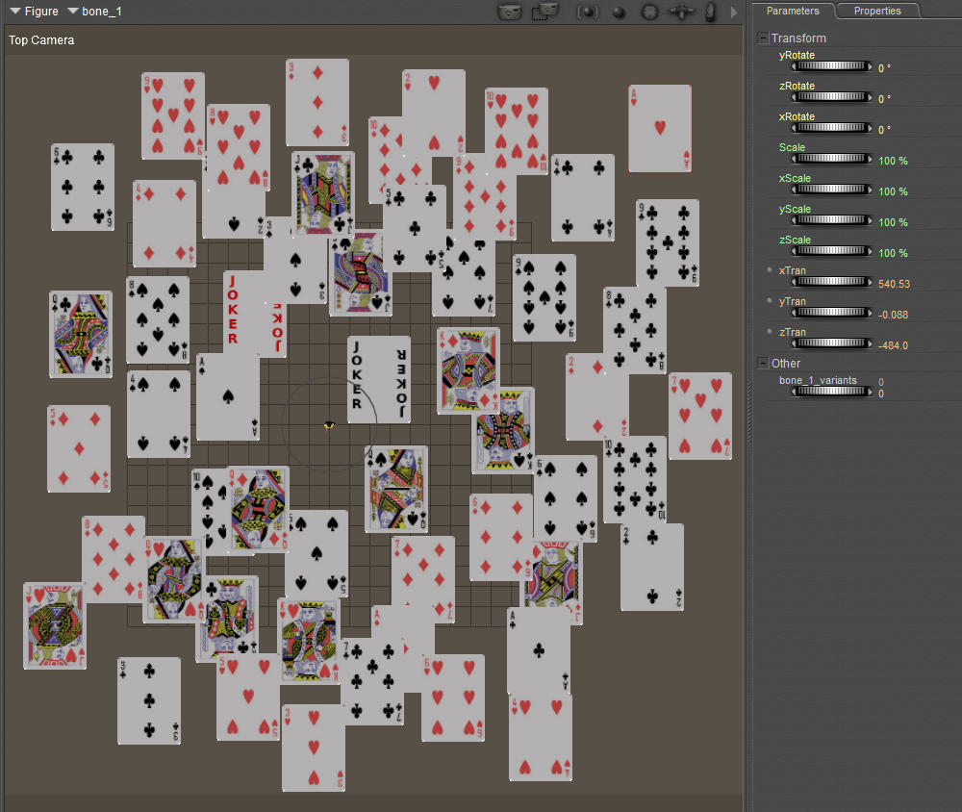
Task: Switch to the Properties tab
Action: click(877, 11)
